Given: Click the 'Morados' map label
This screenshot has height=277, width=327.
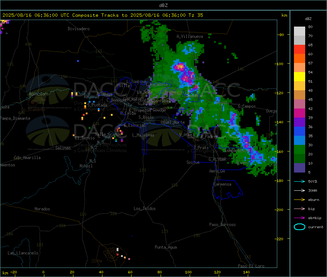Looking at the screenshot, I should coord(42,209).
